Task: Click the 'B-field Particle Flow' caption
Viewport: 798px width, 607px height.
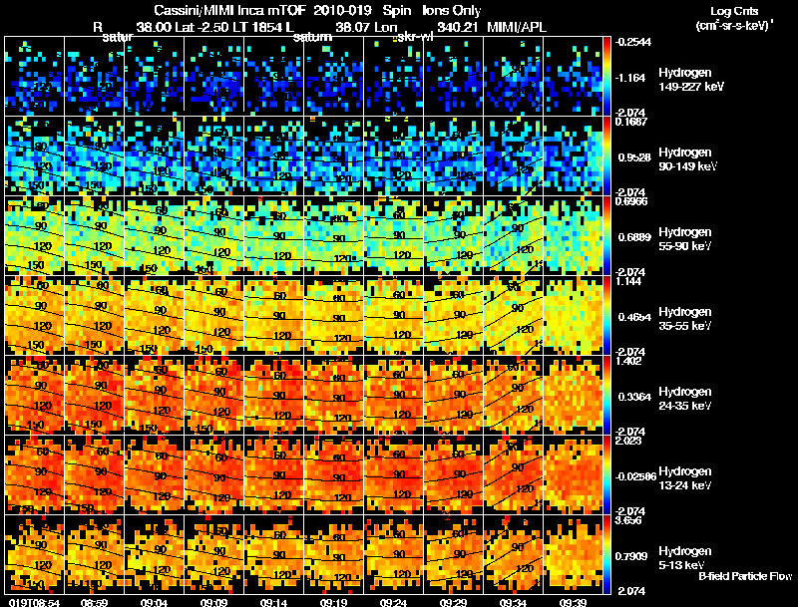Action: click(x=745, y=576)
